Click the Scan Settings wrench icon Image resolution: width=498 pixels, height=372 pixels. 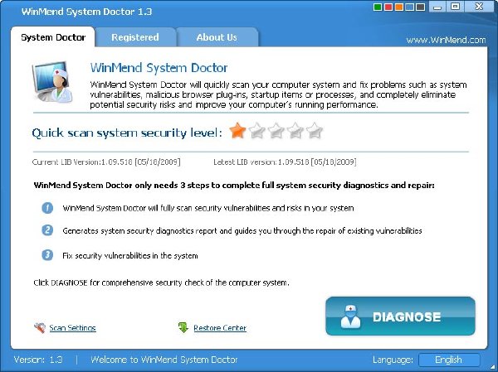coord(40,327)
